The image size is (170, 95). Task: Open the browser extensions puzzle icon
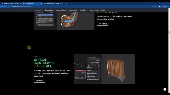click(x=159, y=7)
